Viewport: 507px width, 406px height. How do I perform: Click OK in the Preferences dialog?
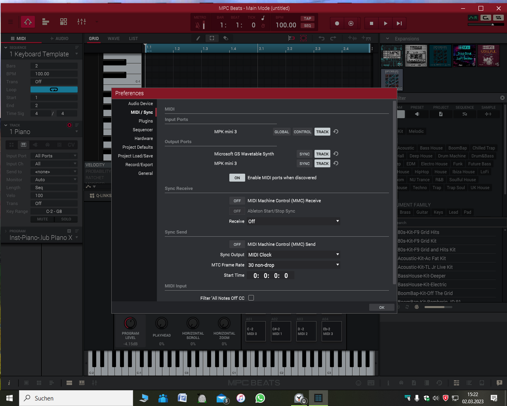tap(382, 307)
